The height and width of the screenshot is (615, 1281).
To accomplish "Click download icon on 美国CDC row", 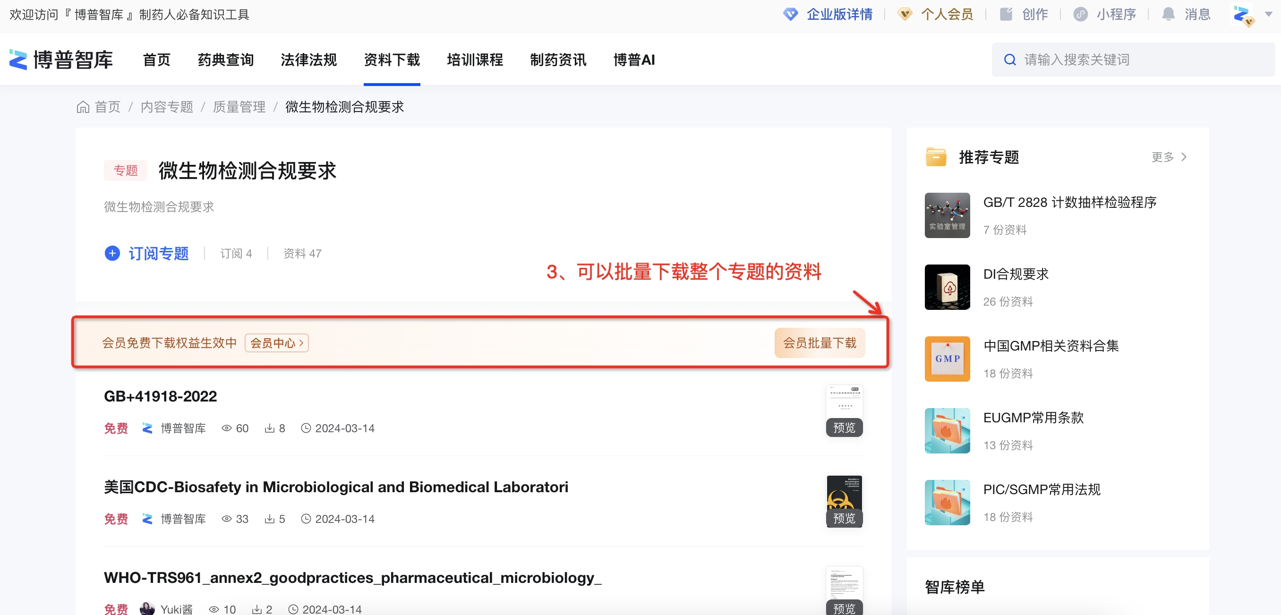I will click(270, 519).
